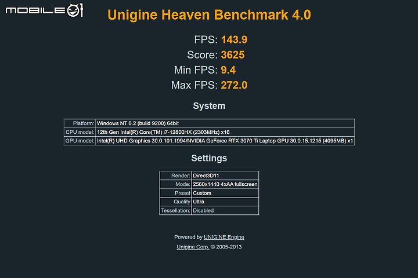
Task: Select the Disabled tessellation value cell
Action: 225,210
